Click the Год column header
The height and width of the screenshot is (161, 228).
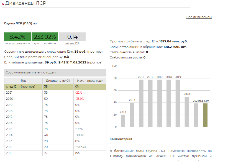point(23,81)
